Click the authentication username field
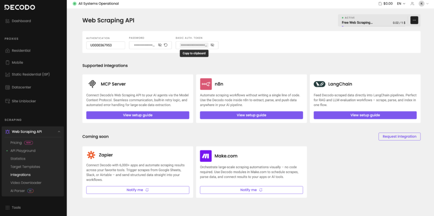This screenshot has height=216, width=434. pyautogui.click(x=106, y=45)
